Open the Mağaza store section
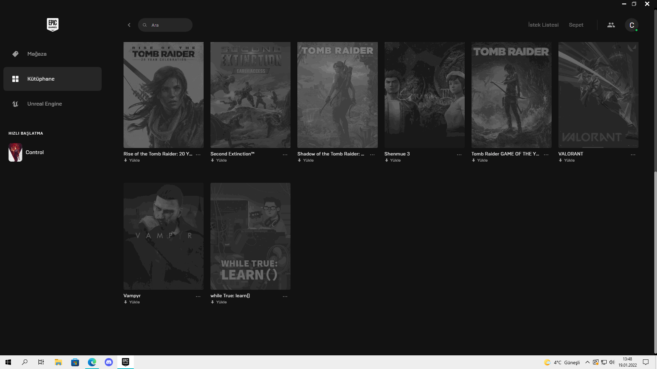 (x=52, y=54)
